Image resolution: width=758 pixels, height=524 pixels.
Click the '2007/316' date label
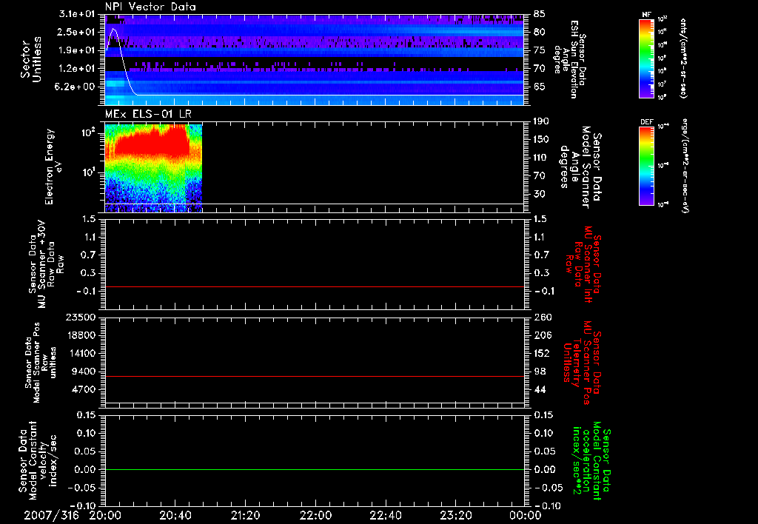(51, 515)
